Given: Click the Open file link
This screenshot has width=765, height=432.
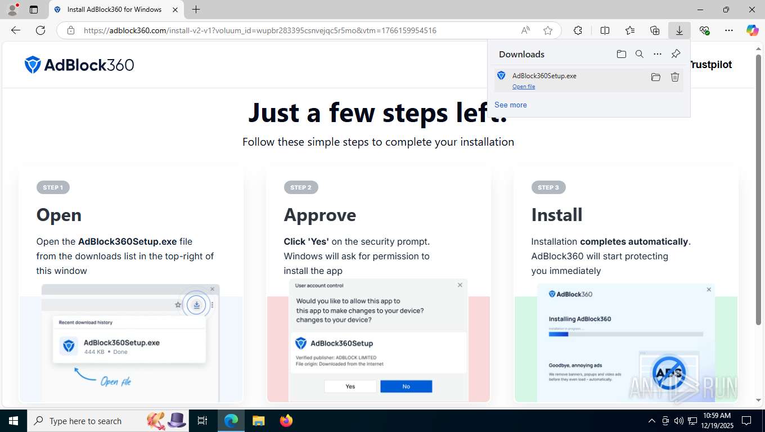Looking at the screenshot, I should pos(524,87).
